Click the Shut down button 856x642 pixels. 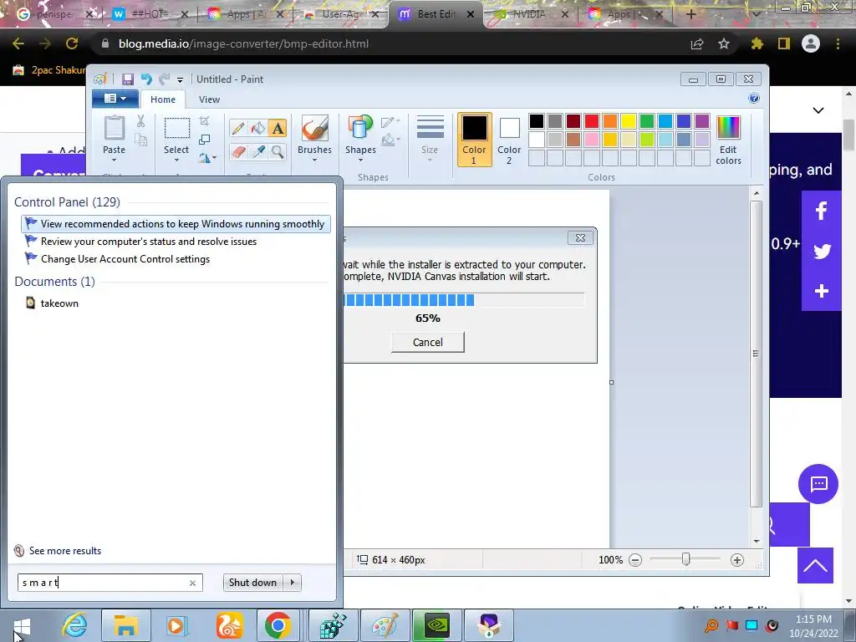pos(253,583)
